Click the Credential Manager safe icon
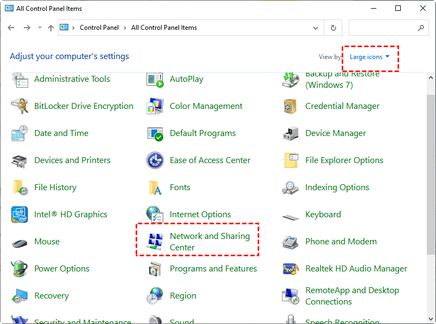Viewport: 436px width, 324px height. click(x=290, y=106)
